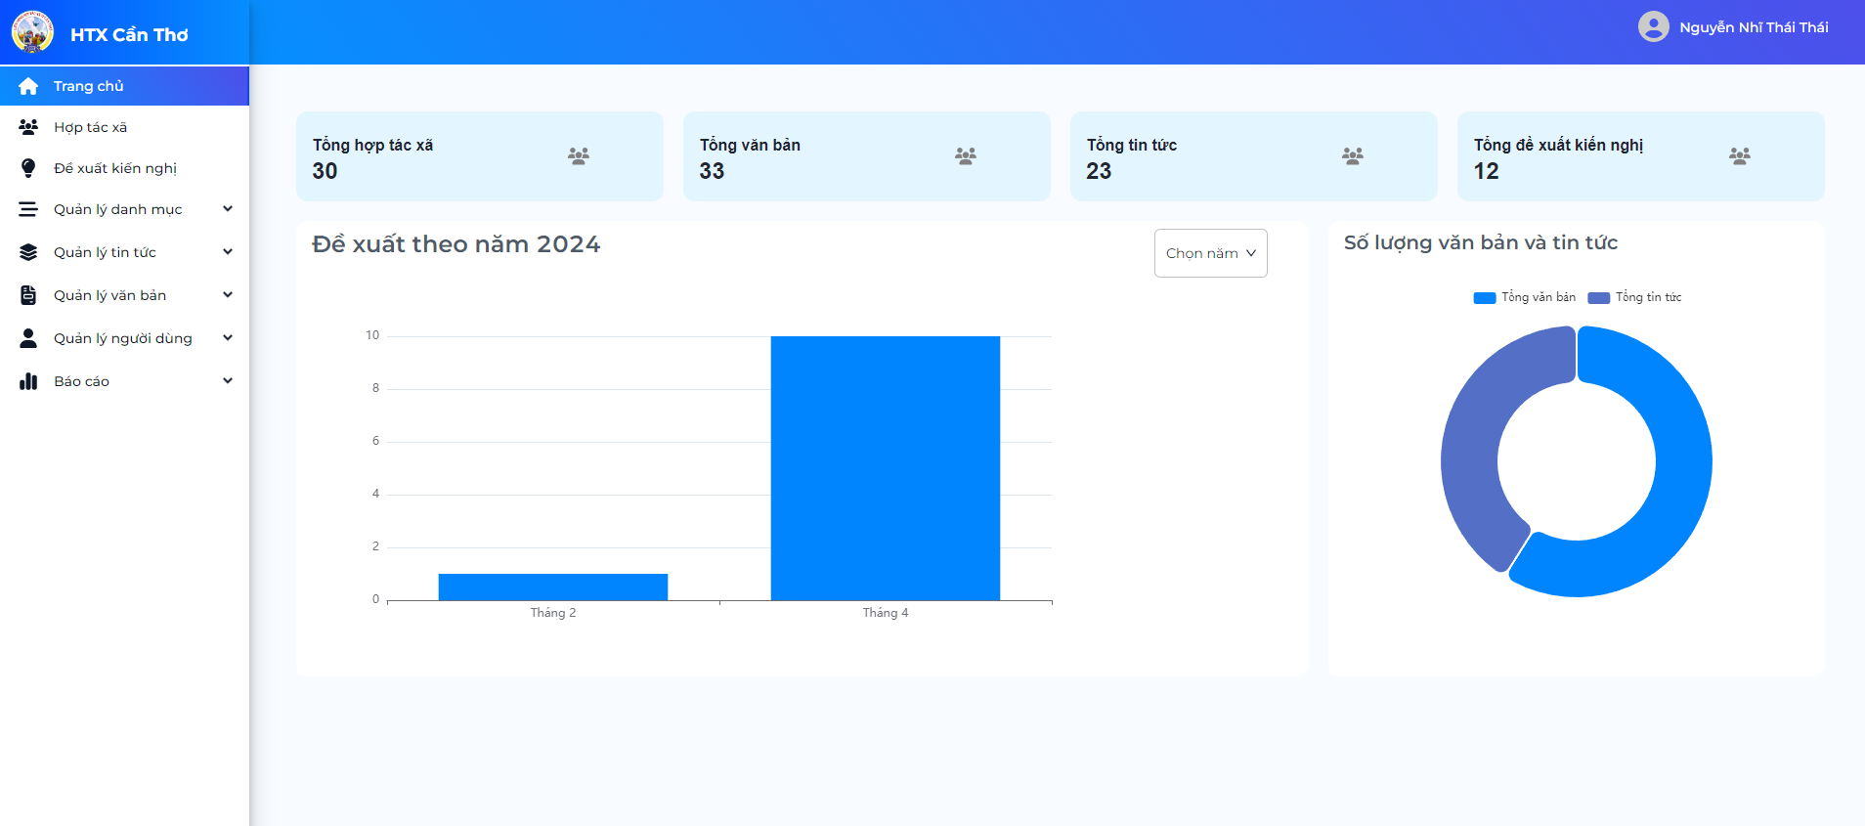Open the user avatar icon in header

pyautogui.click(x=1653, y=26)
